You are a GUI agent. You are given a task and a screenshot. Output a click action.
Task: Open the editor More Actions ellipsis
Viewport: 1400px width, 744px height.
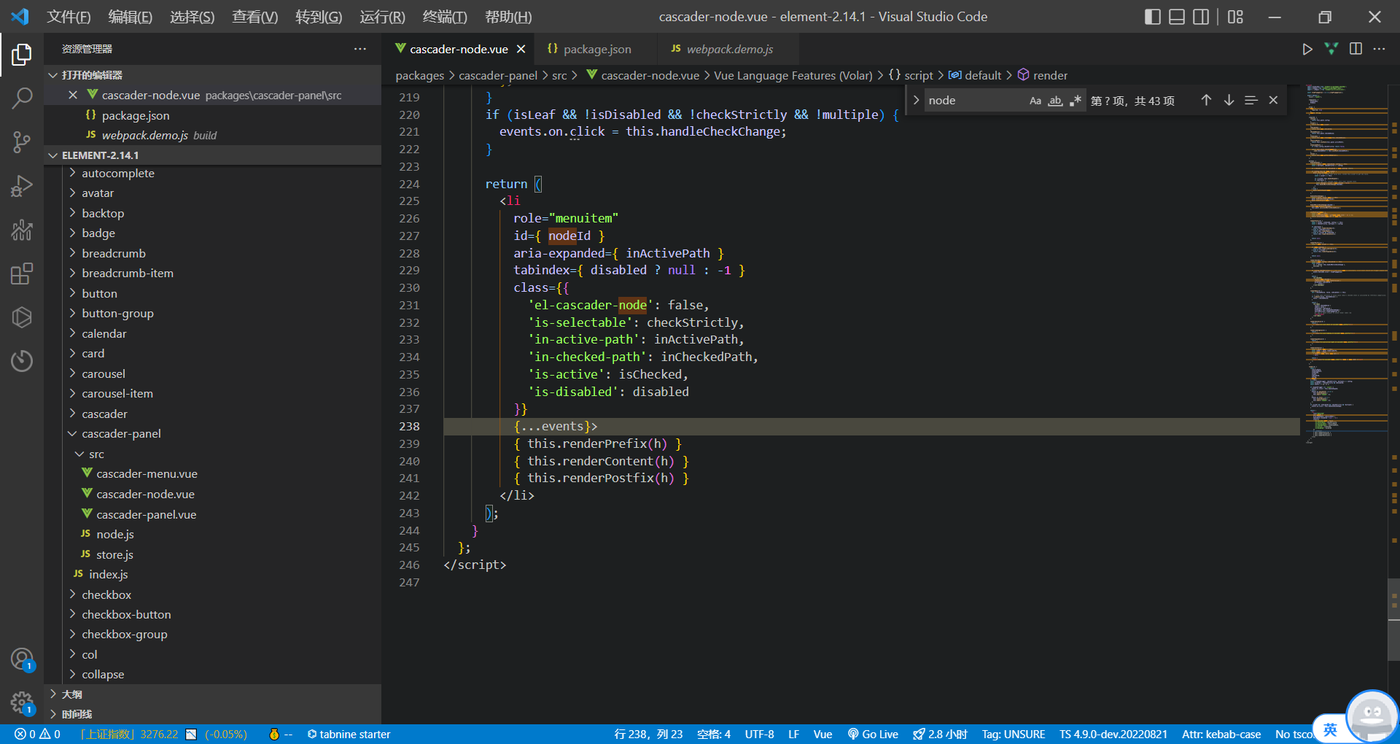point(1379,49)
